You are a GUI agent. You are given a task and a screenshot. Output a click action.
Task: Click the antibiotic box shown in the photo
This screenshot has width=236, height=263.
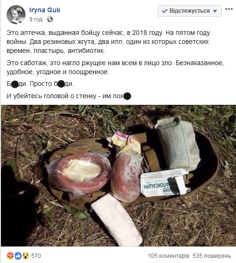point(166,183)
